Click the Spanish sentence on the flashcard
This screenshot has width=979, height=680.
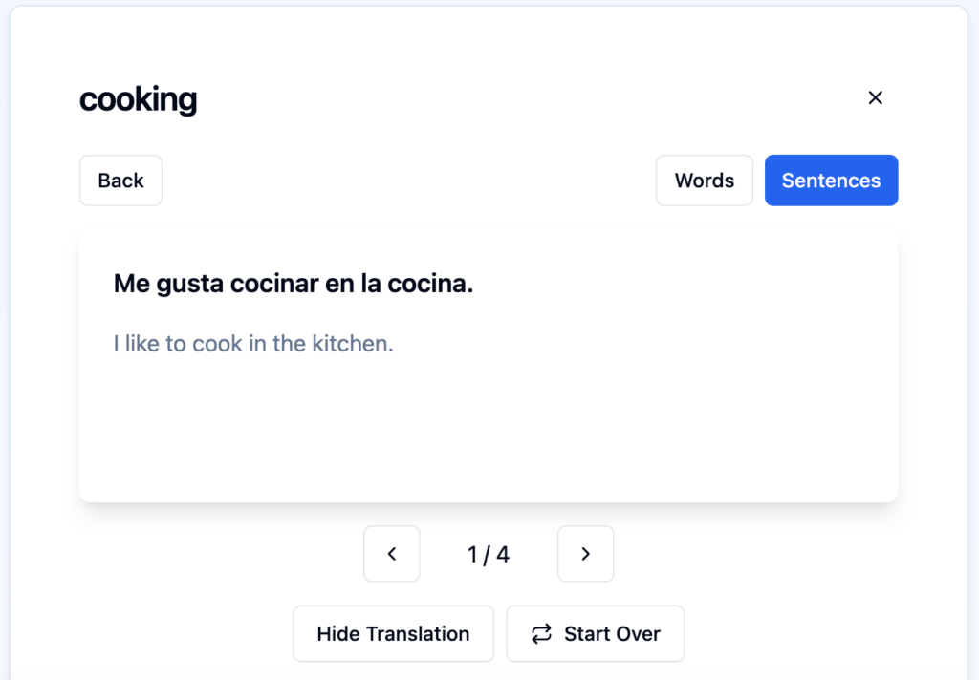pos(294,283)
